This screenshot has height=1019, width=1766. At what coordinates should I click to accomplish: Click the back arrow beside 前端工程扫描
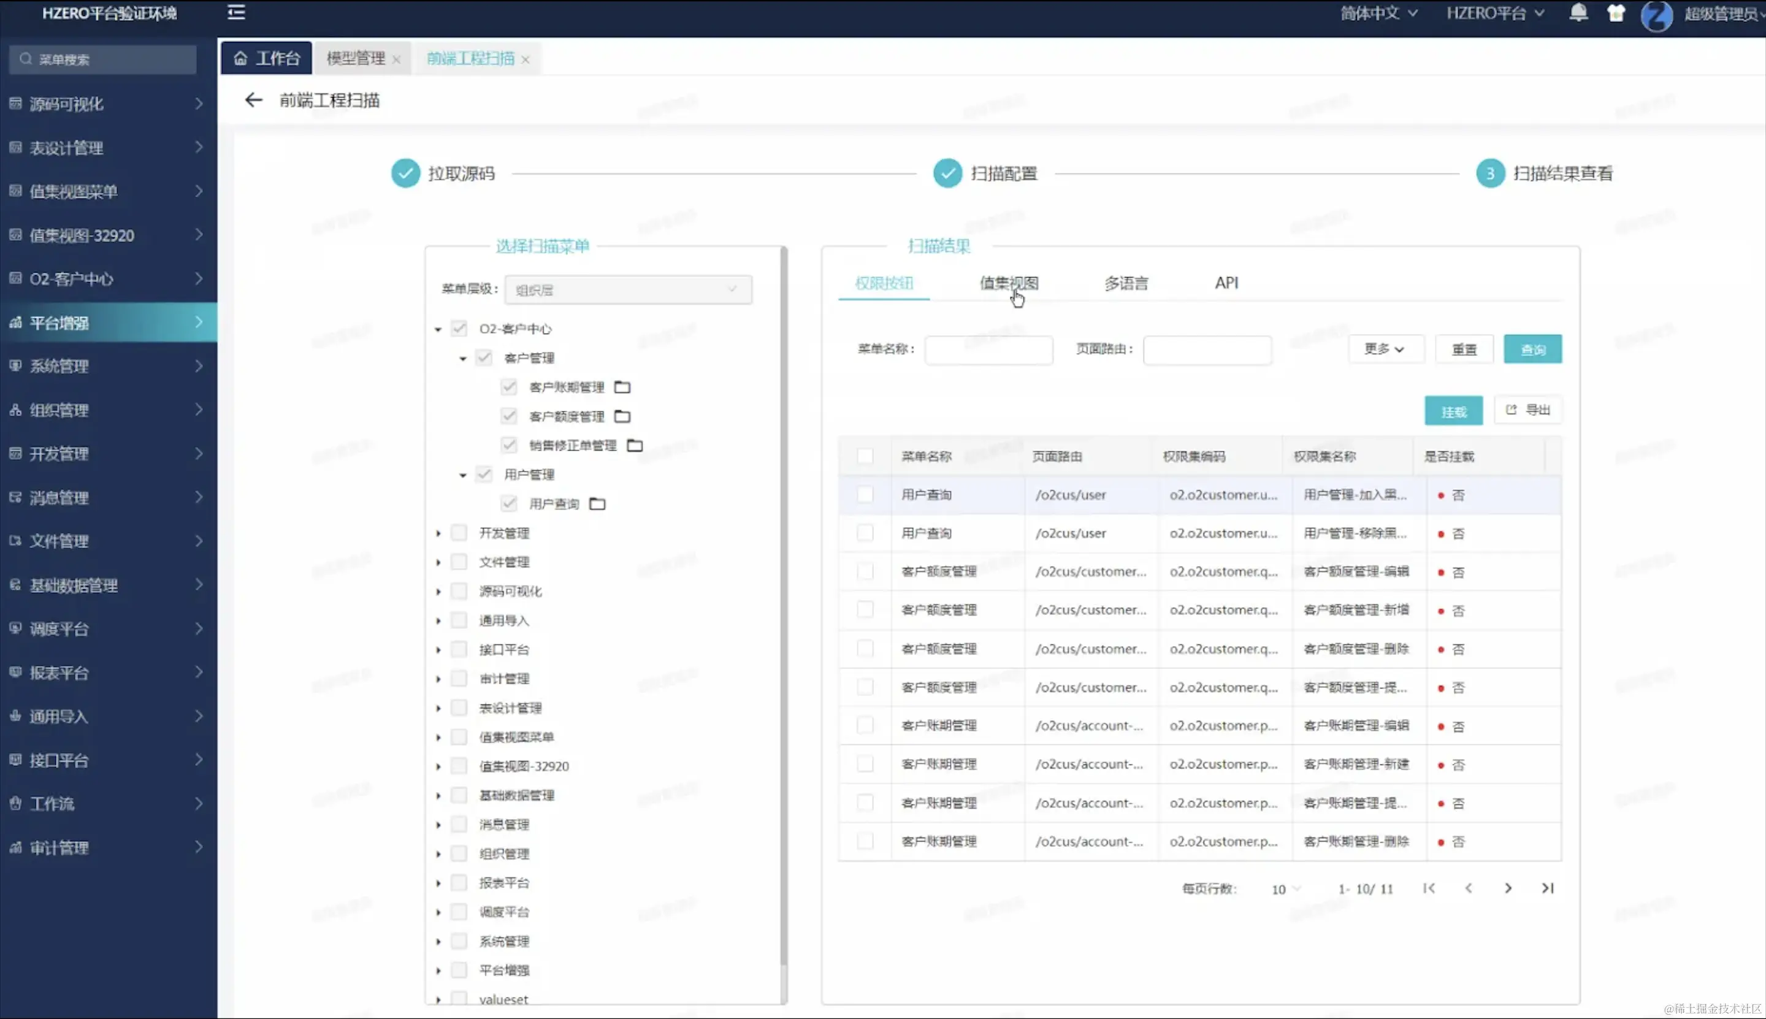(x=253, y=100)
